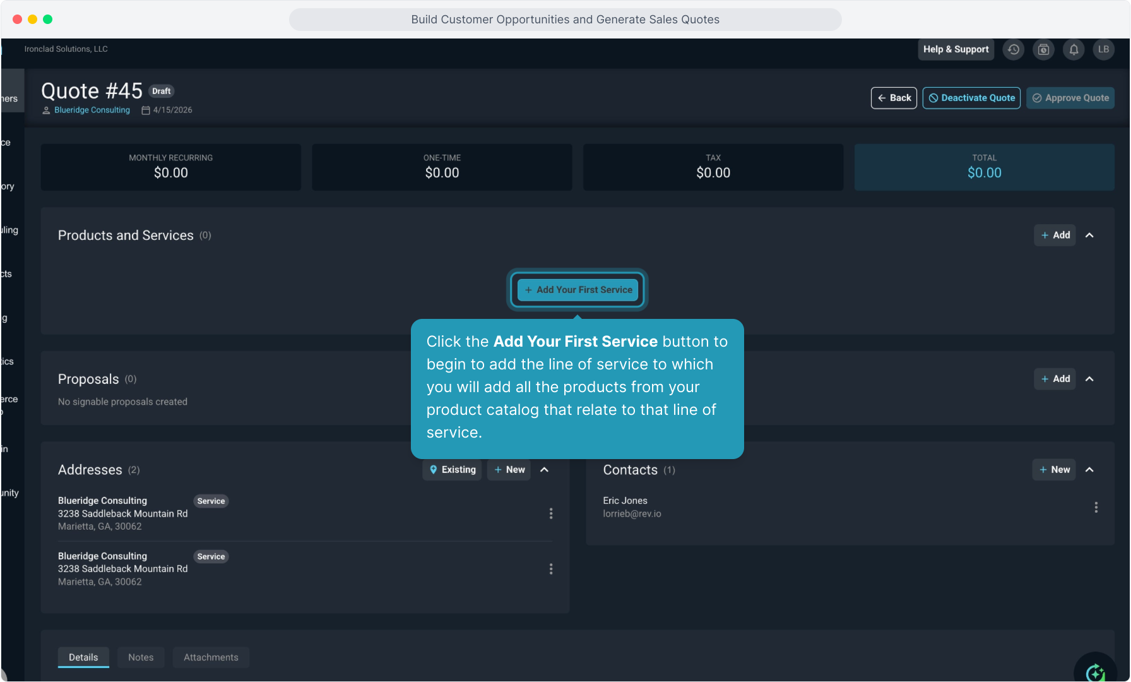Open the history clock icon in header
This screenshot has height=682, width=1131.
[1014, 49]
